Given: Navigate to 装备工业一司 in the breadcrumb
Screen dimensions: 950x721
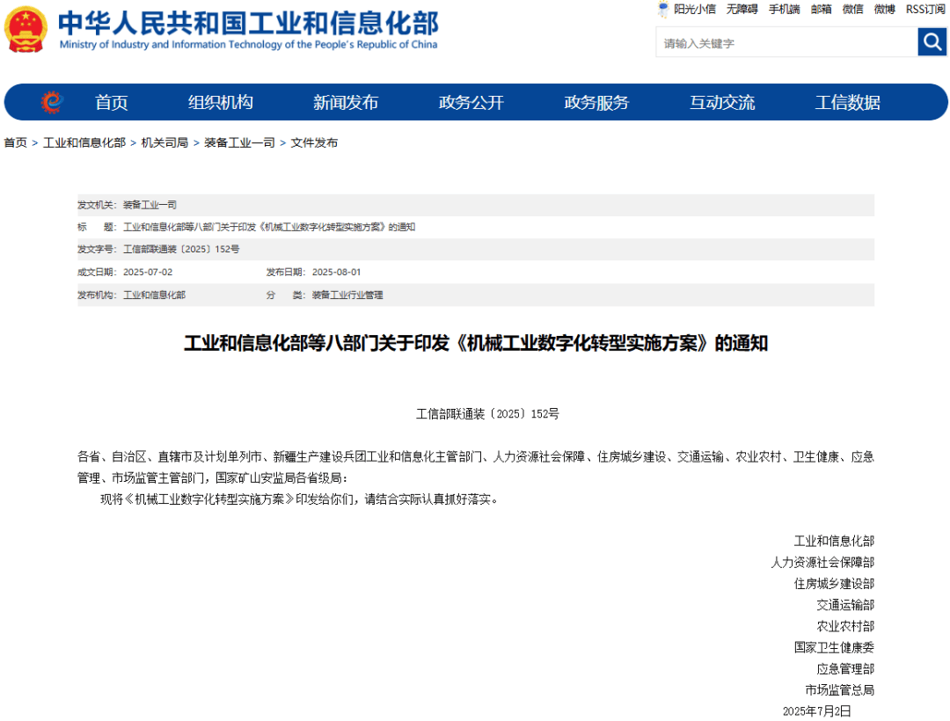Looking at the screenshot, I should tap(238, 142).
